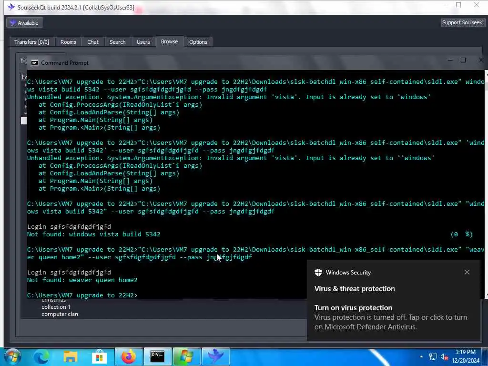Open the Search tab
Screen dimensions: 488x366
pyautogui.click(x=117, y=42)
